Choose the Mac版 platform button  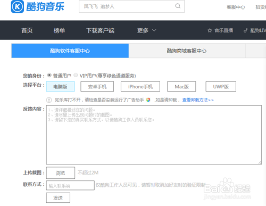pyautogui.click(x=181, y=87)
